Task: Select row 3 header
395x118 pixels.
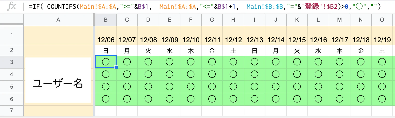Action: tap(11, 62)
